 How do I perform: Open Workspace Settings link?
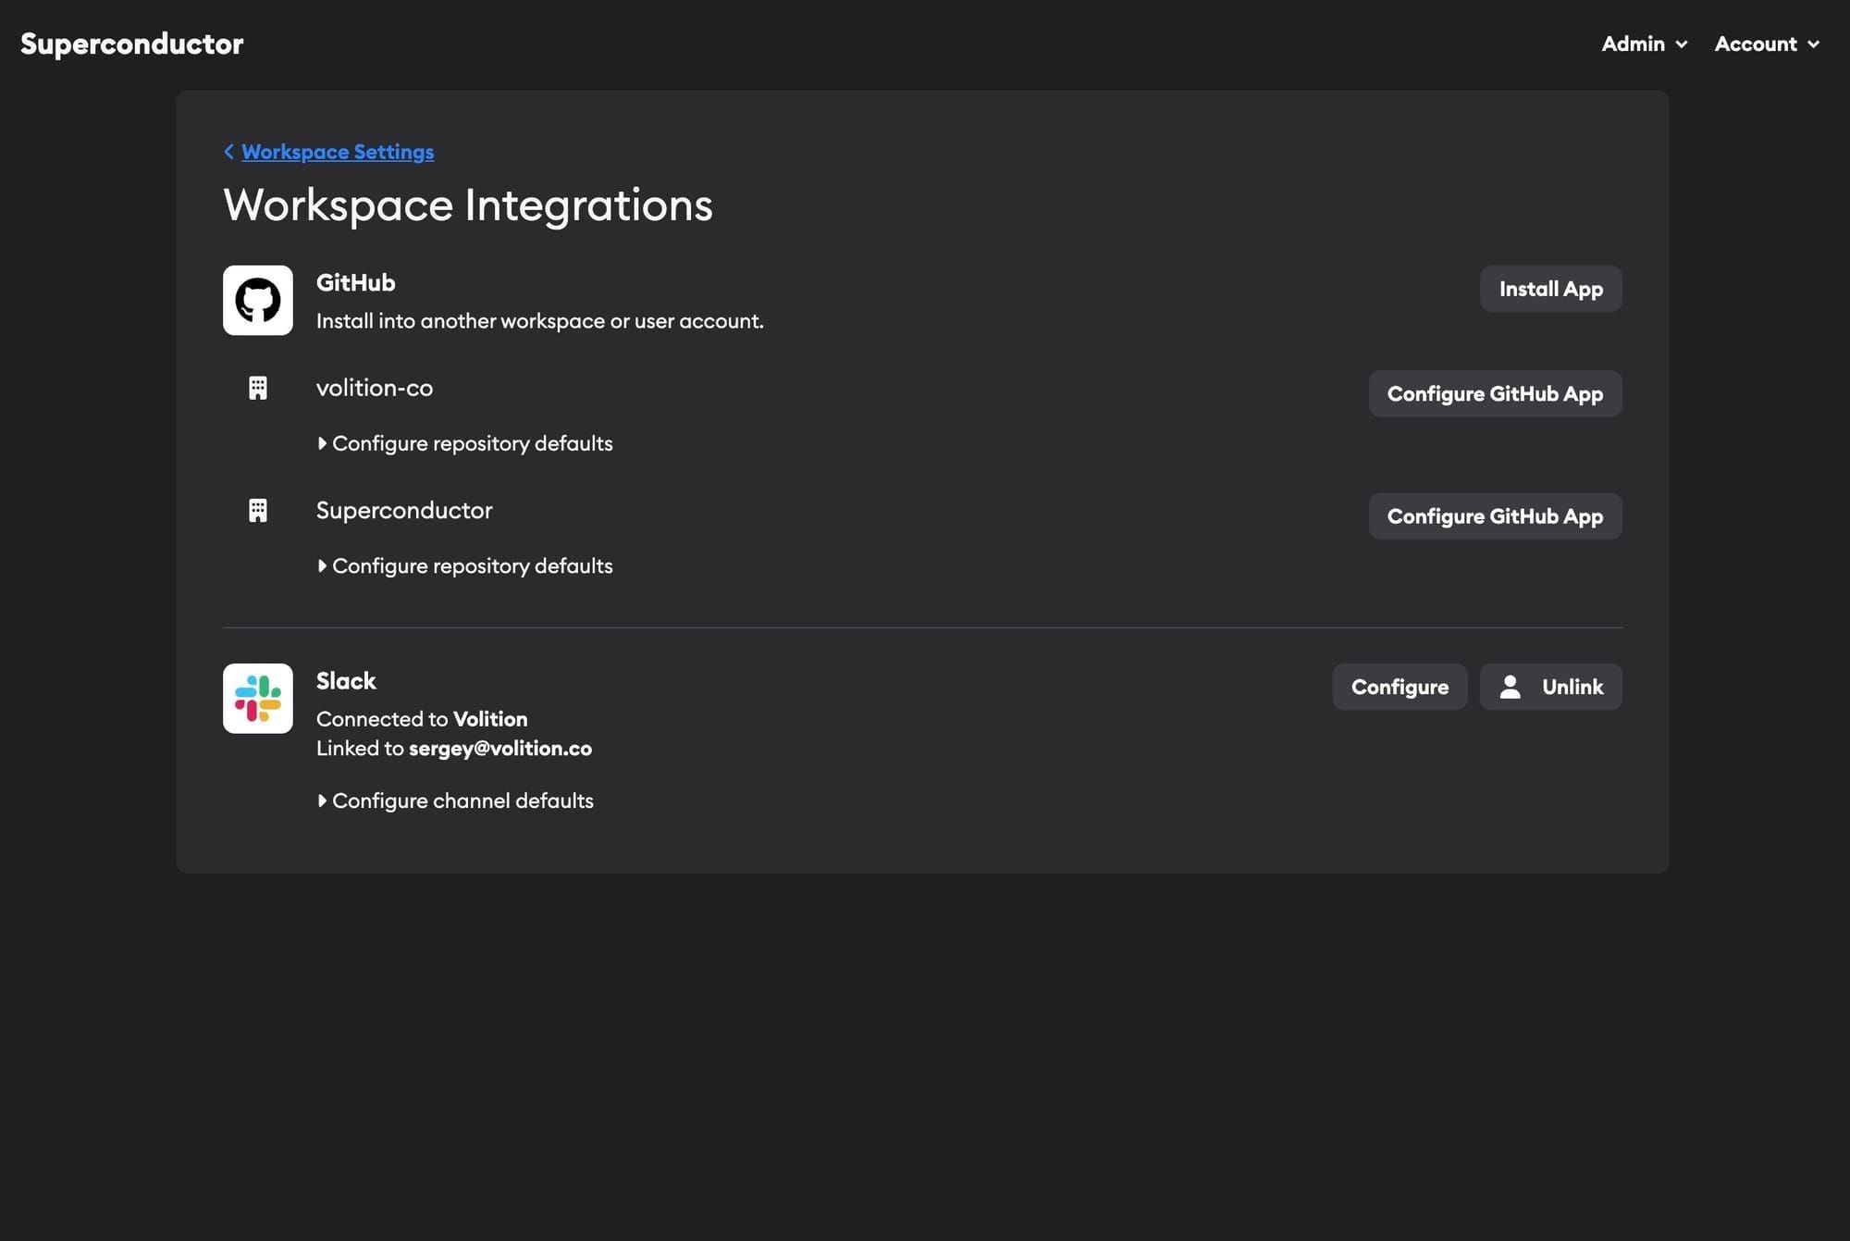(338, 152)
